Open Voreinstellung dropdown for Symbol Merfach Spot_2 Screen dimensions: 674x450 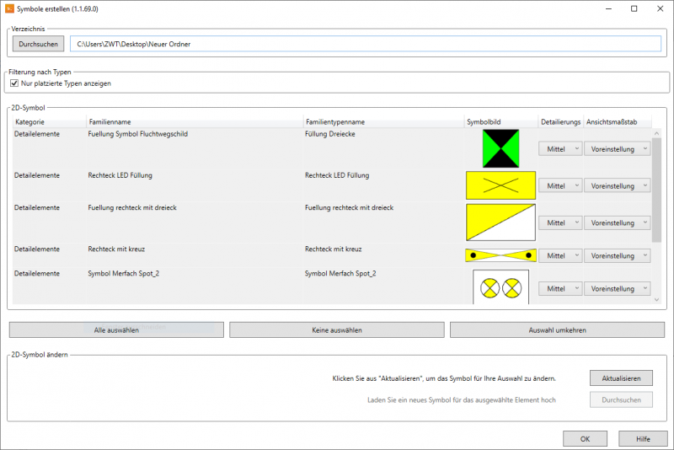pos(618,288)
